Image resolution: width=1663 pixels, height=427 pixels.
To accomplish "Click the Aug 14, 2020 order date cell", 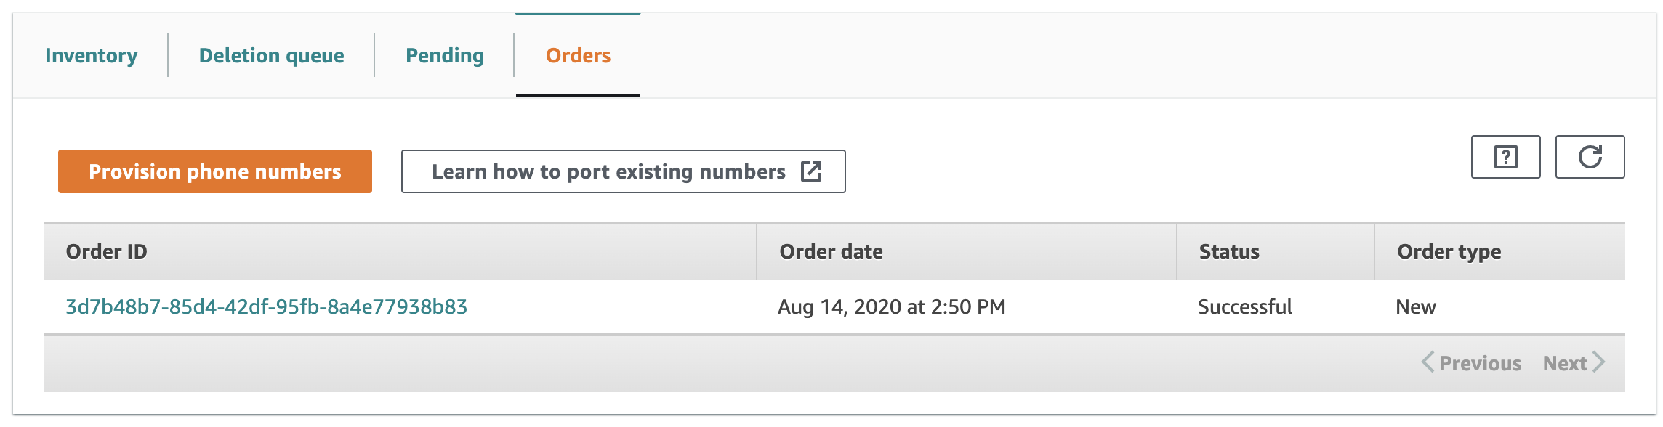I will [x=892, y=307].
